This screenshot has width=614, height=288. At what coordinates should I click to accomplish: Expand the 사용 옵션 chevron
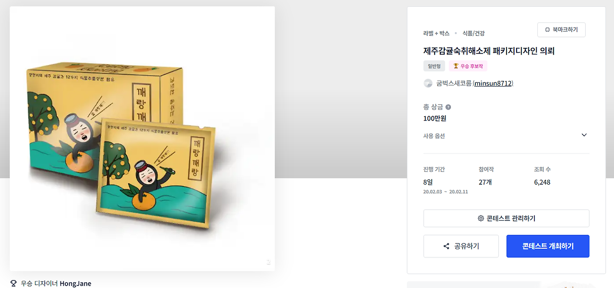point(584,135)
